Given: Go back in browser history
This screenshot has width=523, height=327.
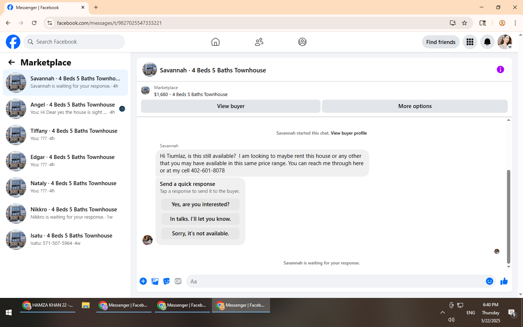Looking at the screenshot, I should 8,23.
